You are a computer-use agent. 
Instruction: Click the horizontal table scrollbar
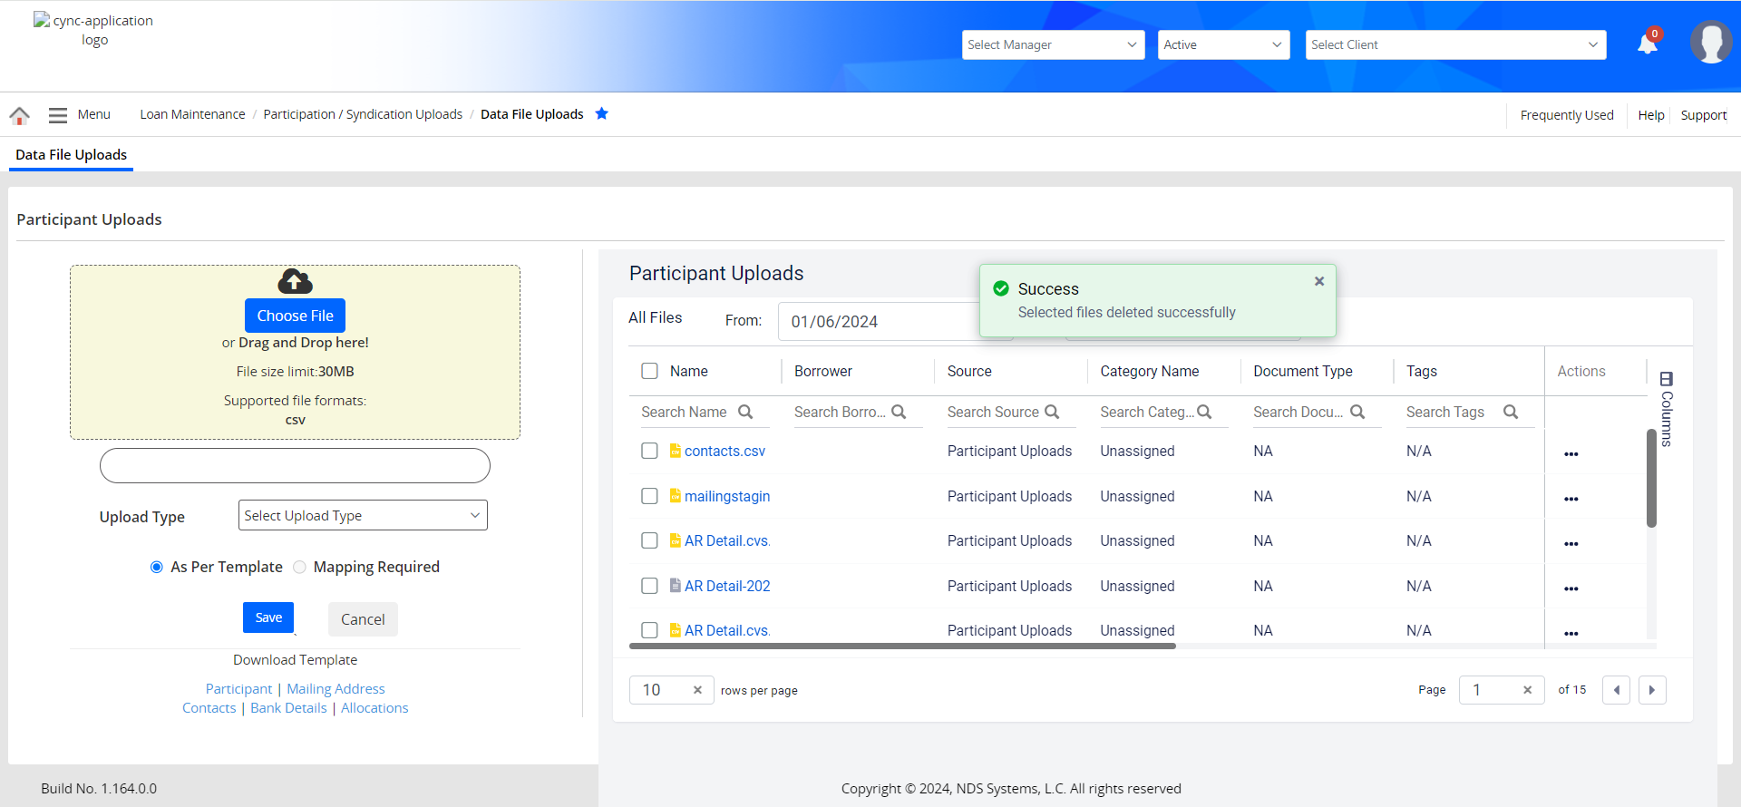[902, 647]
